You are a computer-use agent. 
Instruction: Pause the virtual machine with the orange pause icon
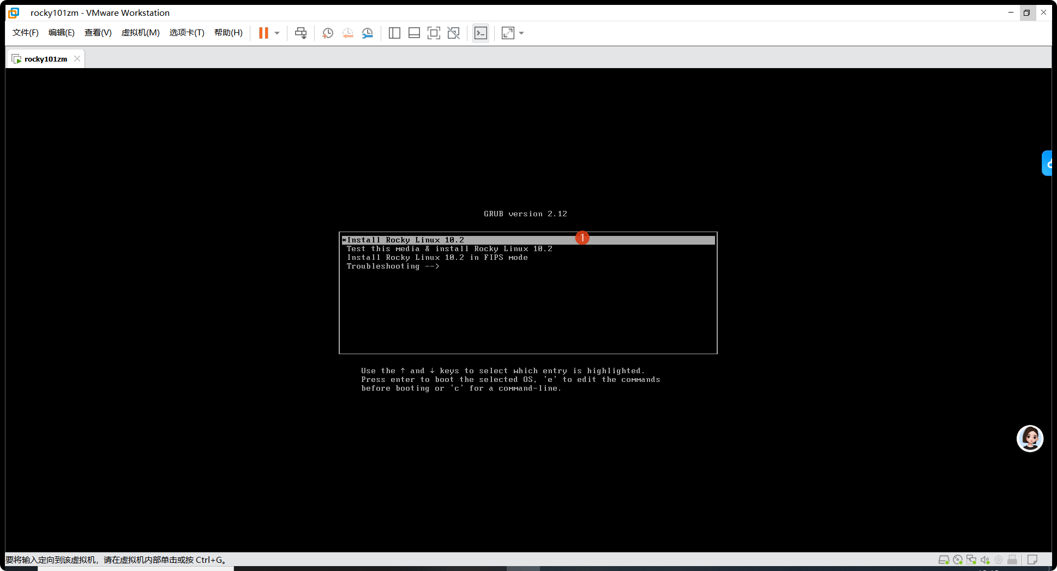click(x=263, y=33)
